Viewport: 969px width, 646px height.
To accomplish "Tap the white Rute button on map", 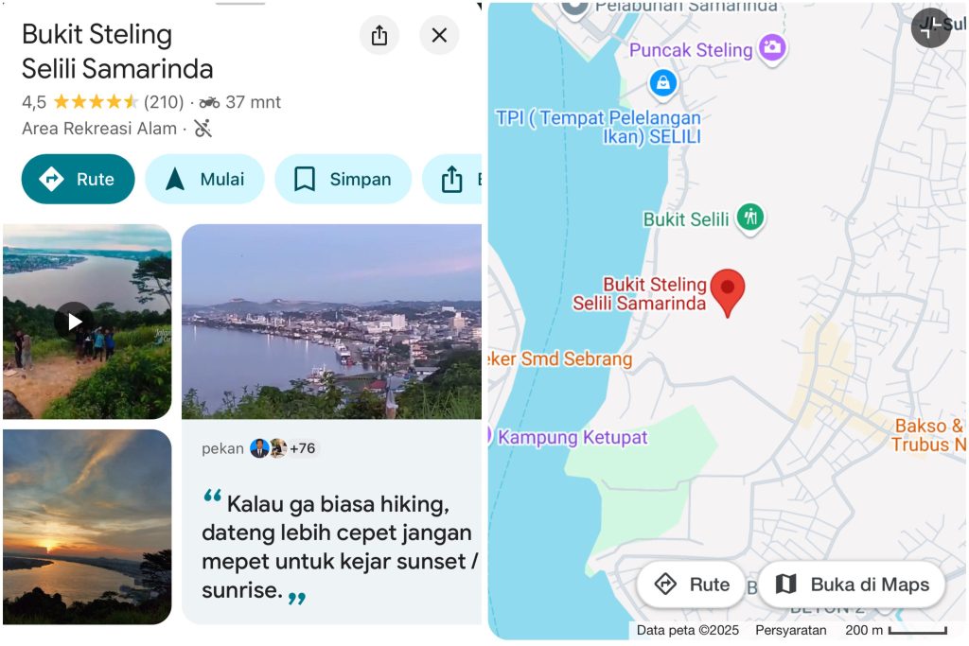I will 691,585.
